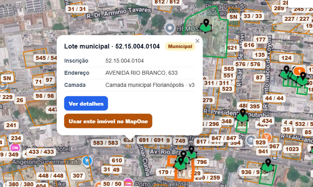Select black pin near lot 936 / 936
The image size is (313, 187).
[268, 162]
